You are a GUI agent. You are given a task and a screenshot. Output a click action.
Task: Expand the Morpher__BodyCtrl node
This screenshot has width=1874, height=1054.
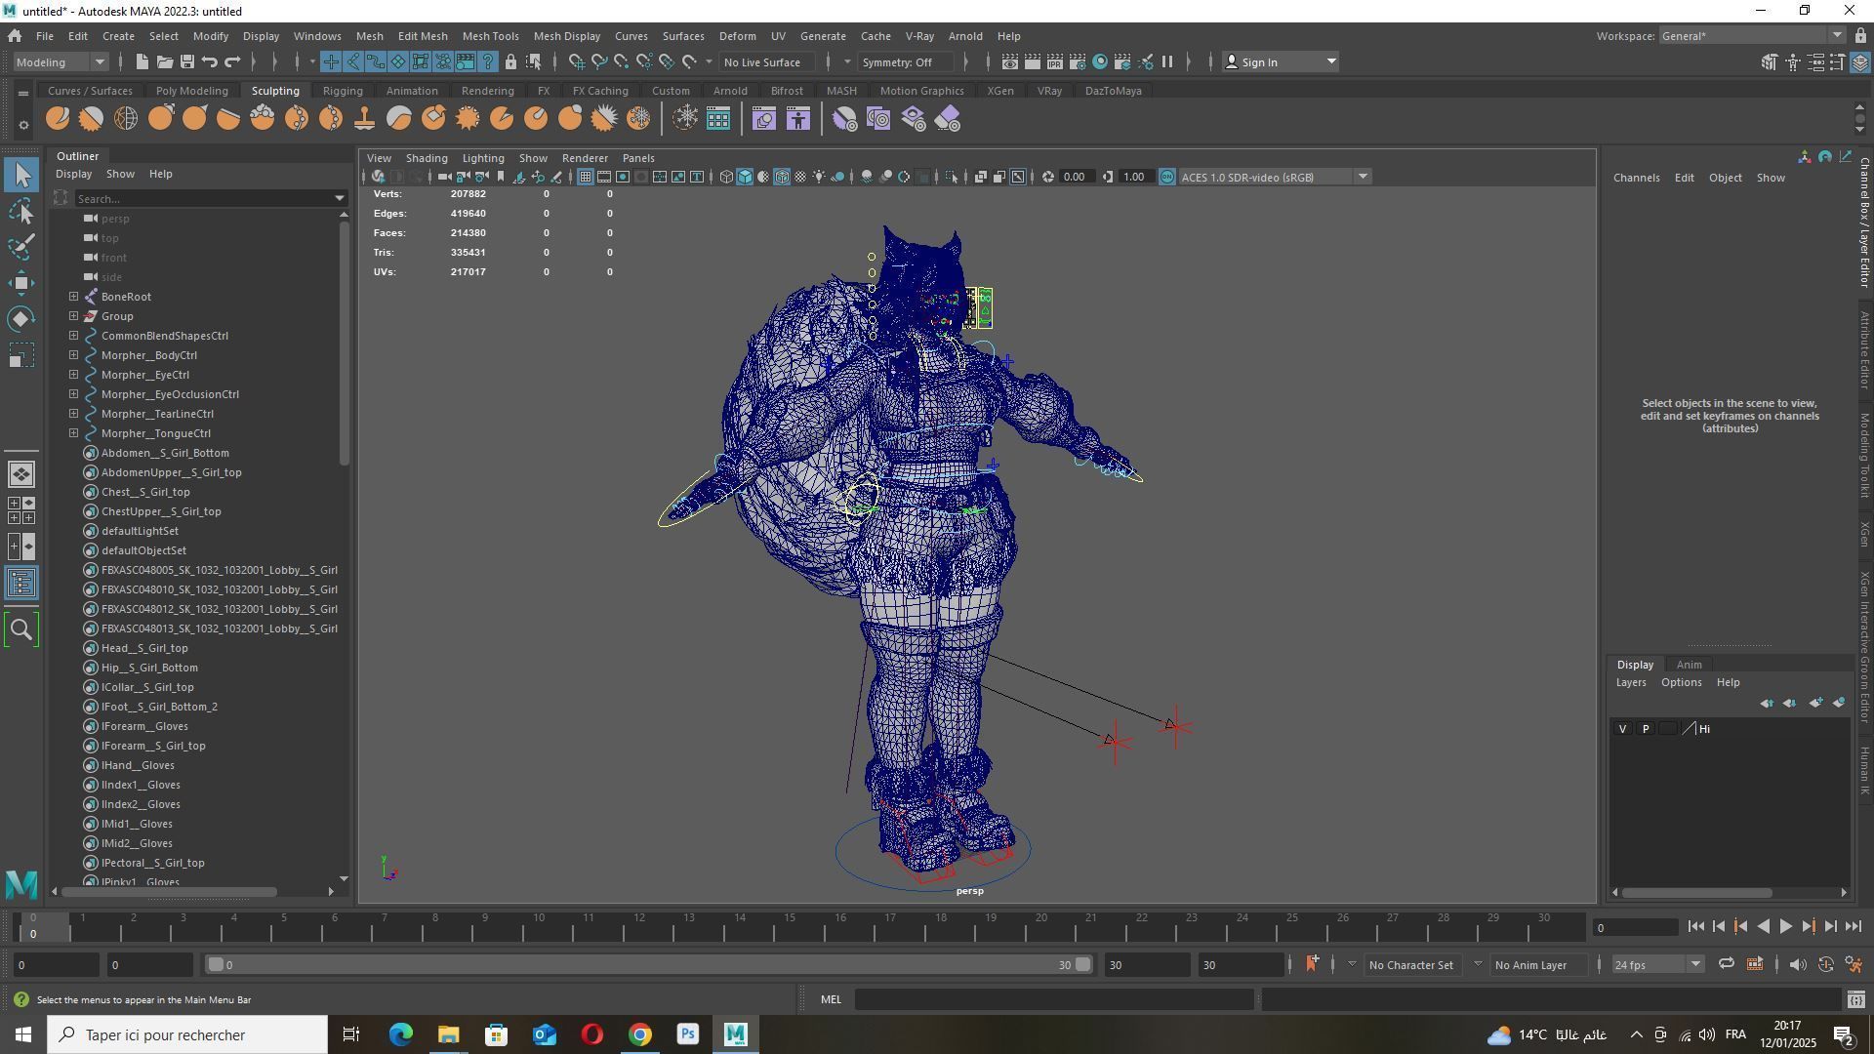coord(74,355)
